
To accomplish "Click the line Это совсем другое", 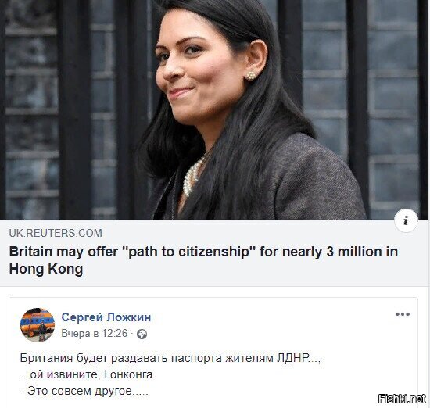I will tap(84, 391).
